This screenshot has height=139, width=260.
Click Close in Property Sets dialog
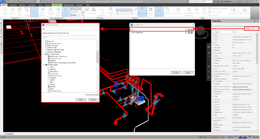(188, 73)
